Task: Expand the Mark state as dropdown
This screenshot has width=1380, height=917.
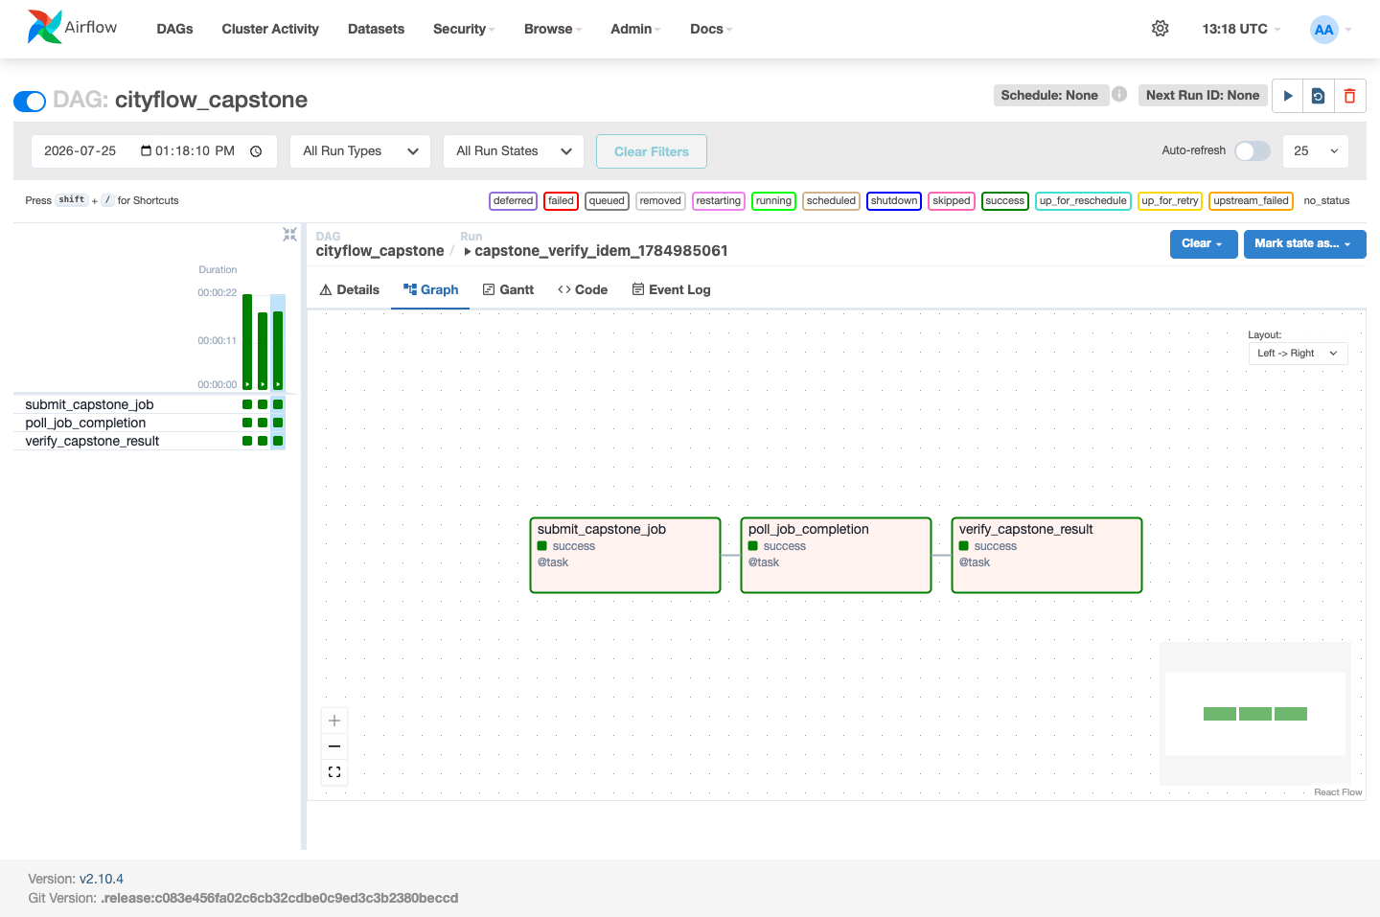Action: [x=1304, y=244]
